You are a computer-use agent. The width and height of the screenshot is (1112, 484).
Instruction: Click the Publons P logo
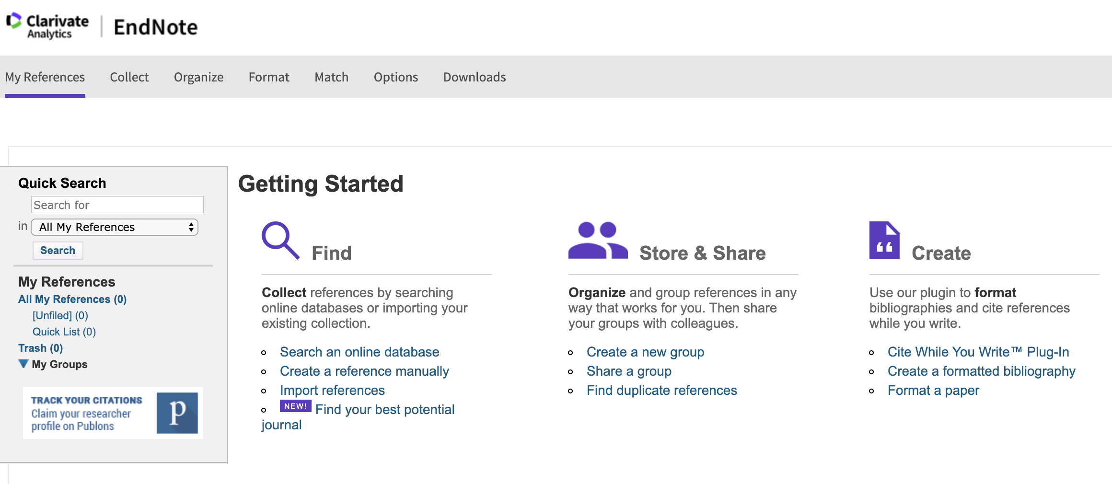pyautogui.click(x=177, y=413)
